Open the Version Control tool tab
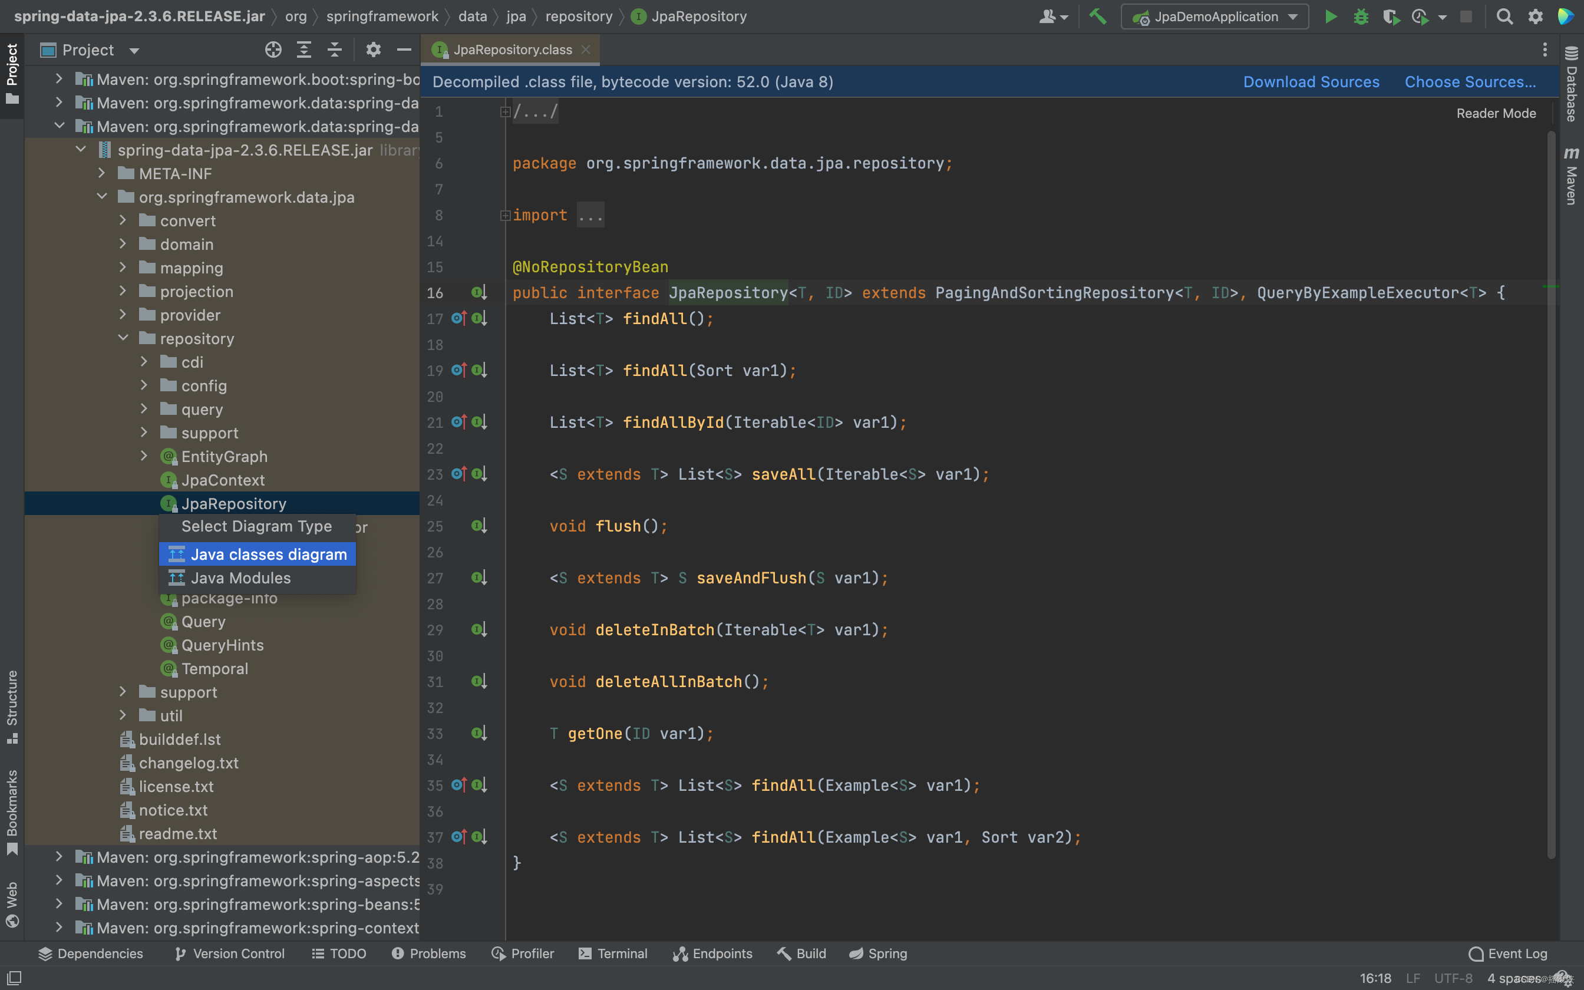Viewport: 1584px width, 990px height. [230, 953]
